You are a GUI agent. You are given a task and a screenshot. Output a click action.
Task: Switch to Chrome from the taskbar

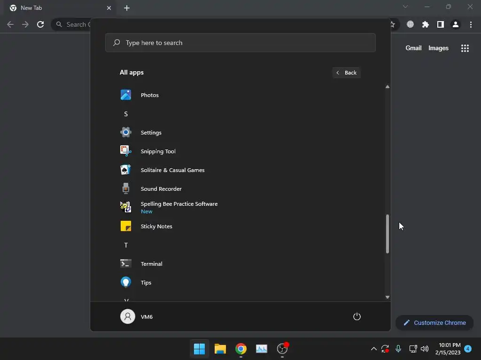pyautogui.click(x=241, y=348)
